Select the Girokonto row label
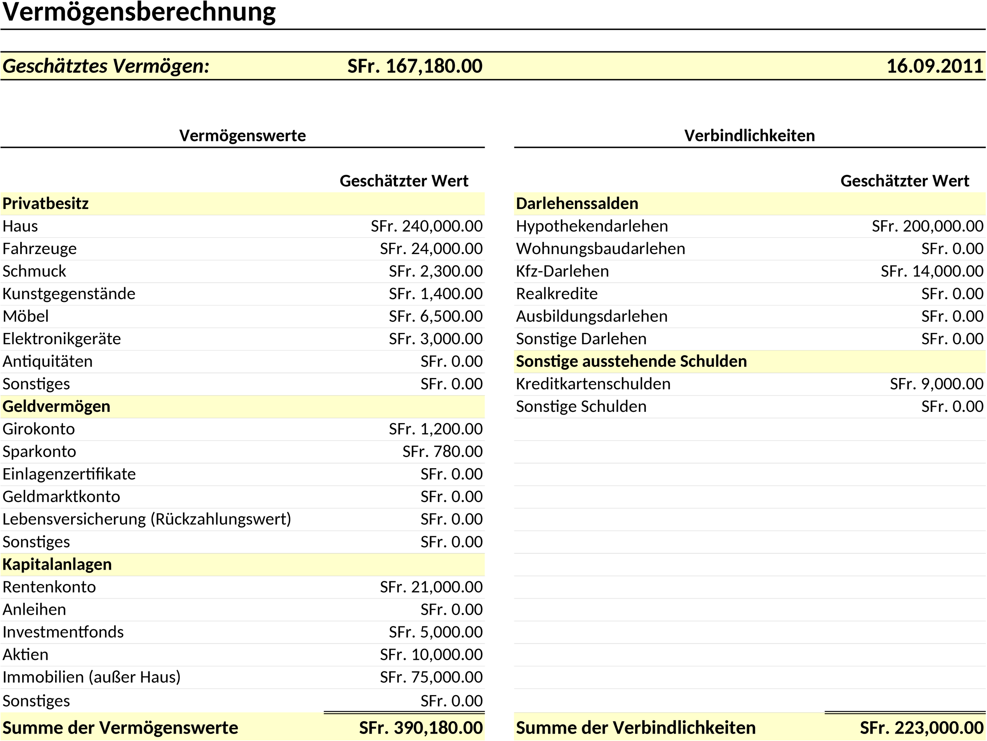The image size is (987, 741). click(38, 429)
